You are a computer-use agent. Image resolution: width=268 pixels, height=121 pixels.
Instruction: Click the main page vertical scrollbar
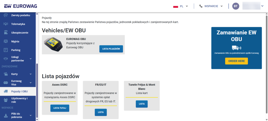[x=266, y=64]
